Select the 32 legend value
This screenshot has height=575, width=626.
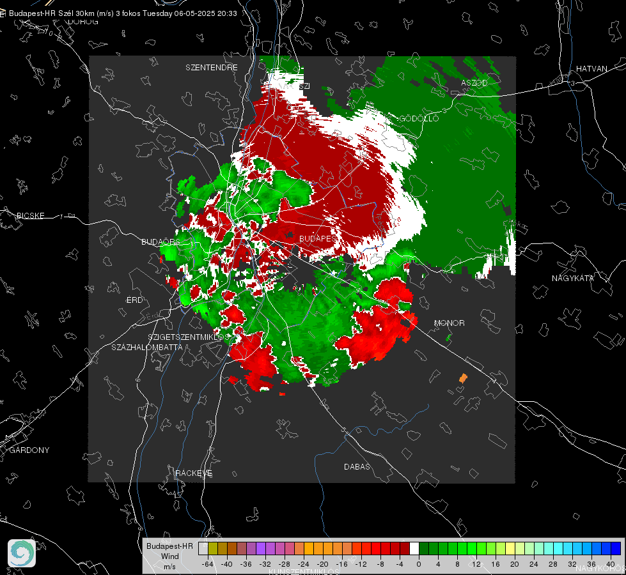pos(572,564)
